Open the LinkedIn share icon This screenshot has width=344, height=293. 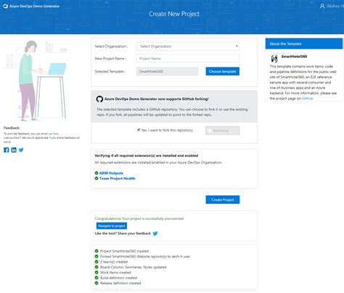[x=14, y=150]
